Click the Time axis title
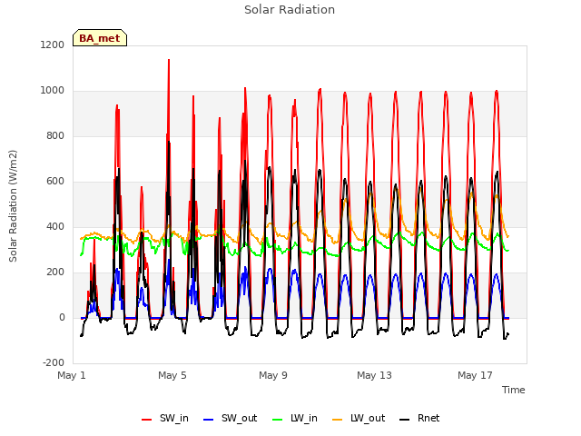This screenshot has height=436, width=581. click(514, 390)
